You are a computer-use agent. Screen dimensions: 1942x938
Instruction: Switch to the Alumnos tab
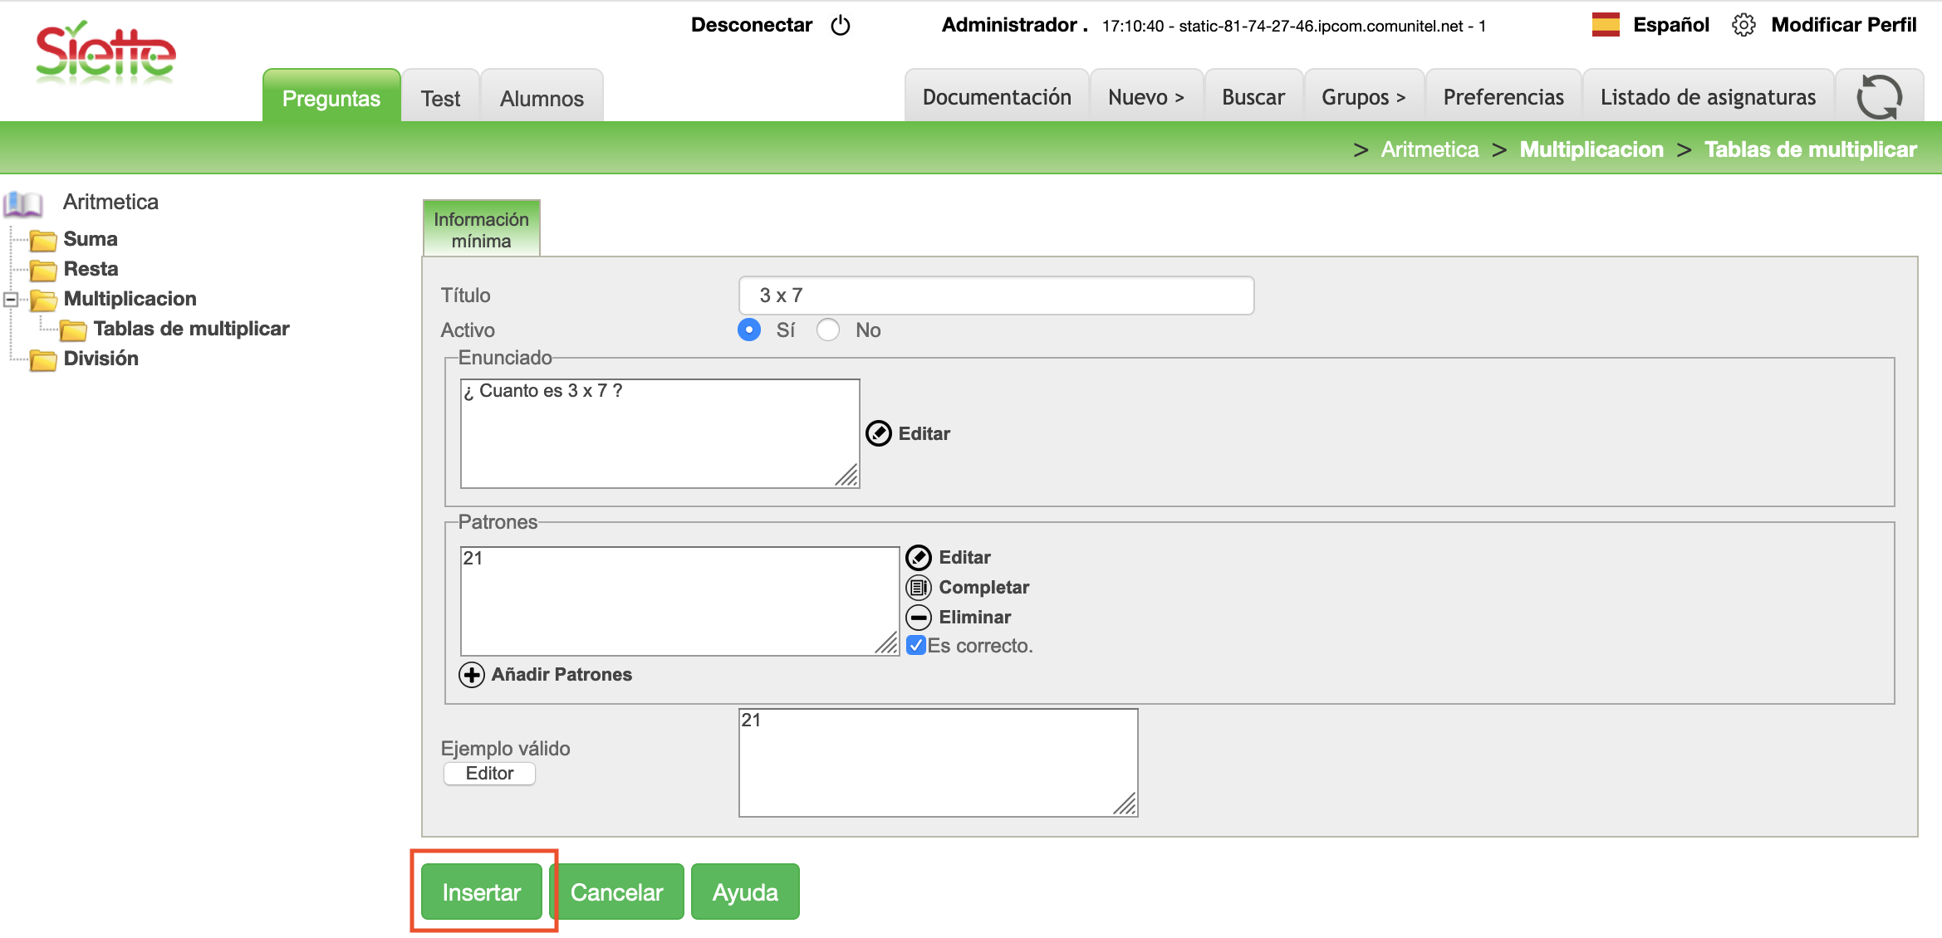[x=542, y=98]
